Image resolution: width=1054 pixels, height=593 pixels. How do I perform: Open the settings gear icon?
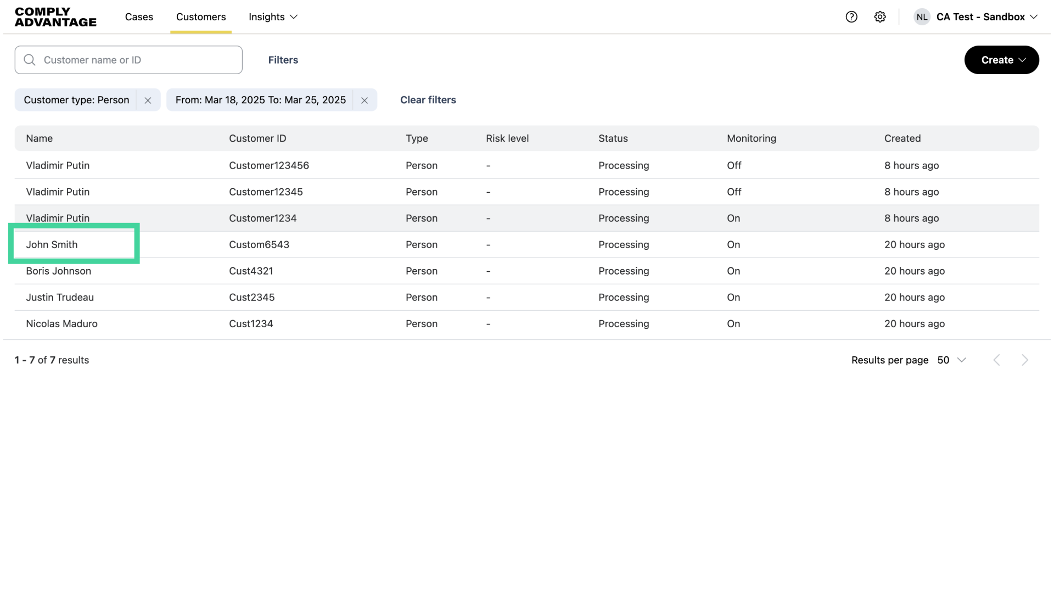click(x=880, y=17)
